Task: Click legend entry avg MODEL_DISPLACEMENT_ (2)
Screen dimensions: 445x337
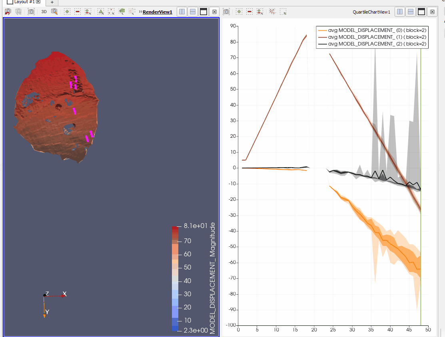Action: tap(372, 44)
